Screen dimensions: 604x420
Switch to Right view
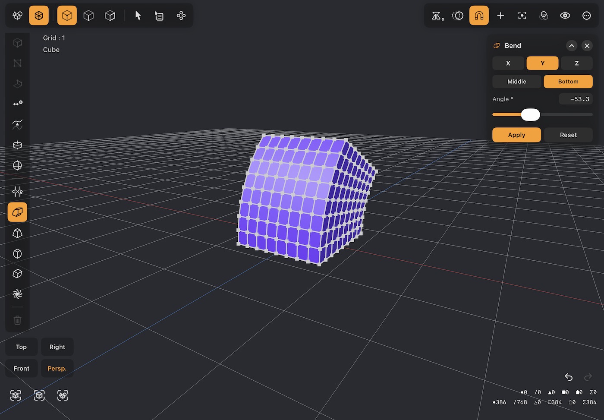[57, 347]
